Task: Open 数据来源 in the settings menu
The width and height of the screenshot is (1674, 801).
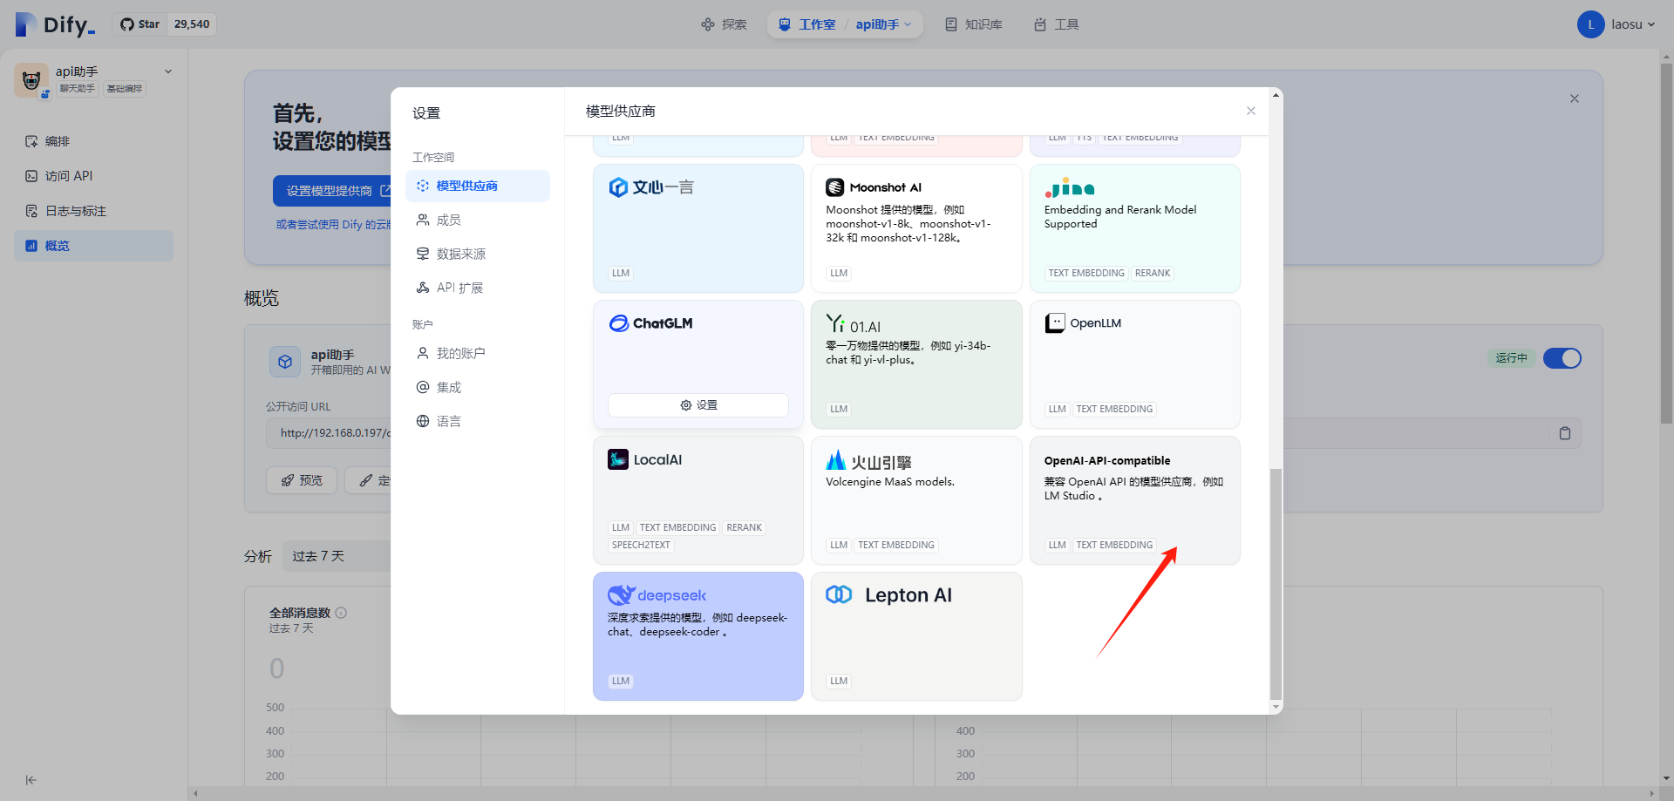Action: 478,254
